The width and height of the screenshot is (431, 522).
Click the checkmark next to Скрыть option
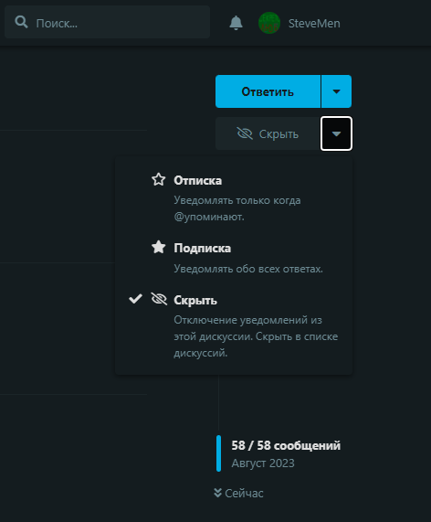pos(136,299)
